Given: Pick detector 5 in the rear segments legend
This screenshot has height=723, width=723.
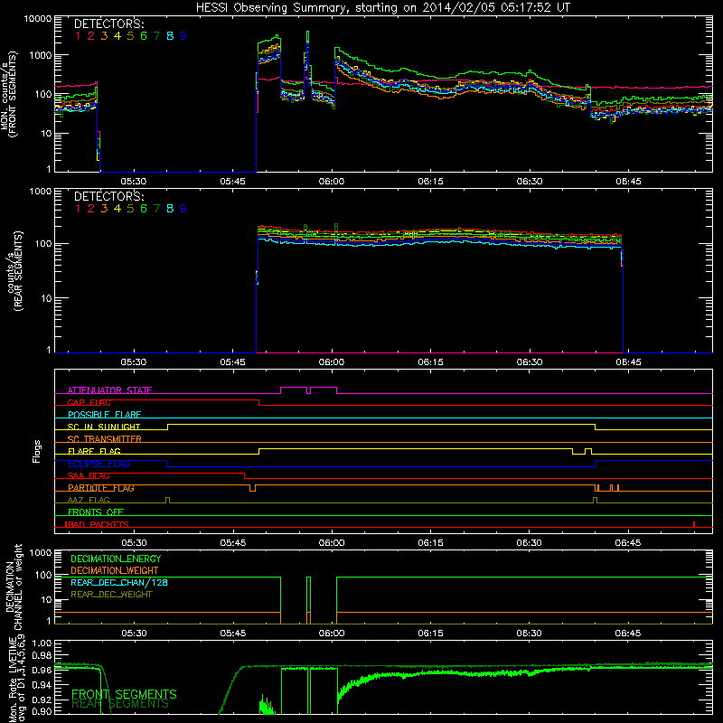Looking at the screenshot, I should coord(130,209).
